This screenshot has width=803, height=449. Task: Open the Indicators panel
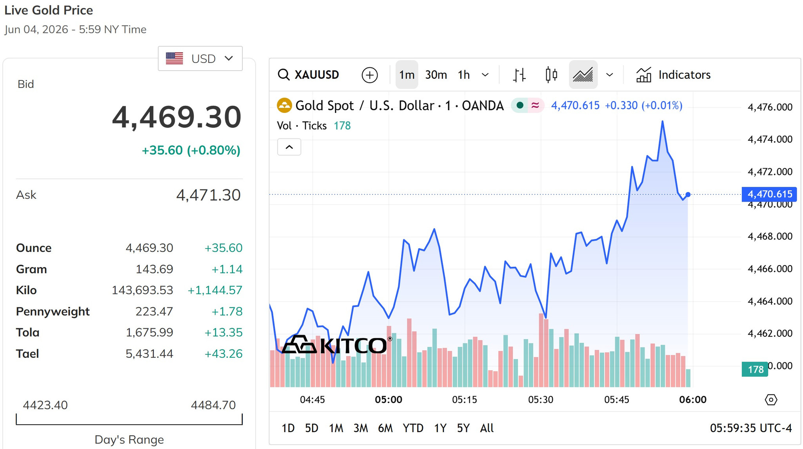coord(673,75)
